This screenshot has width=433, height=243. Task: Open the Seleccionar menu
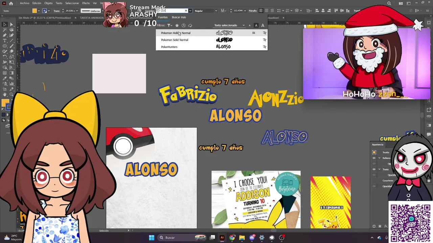(x=72, y=3)
